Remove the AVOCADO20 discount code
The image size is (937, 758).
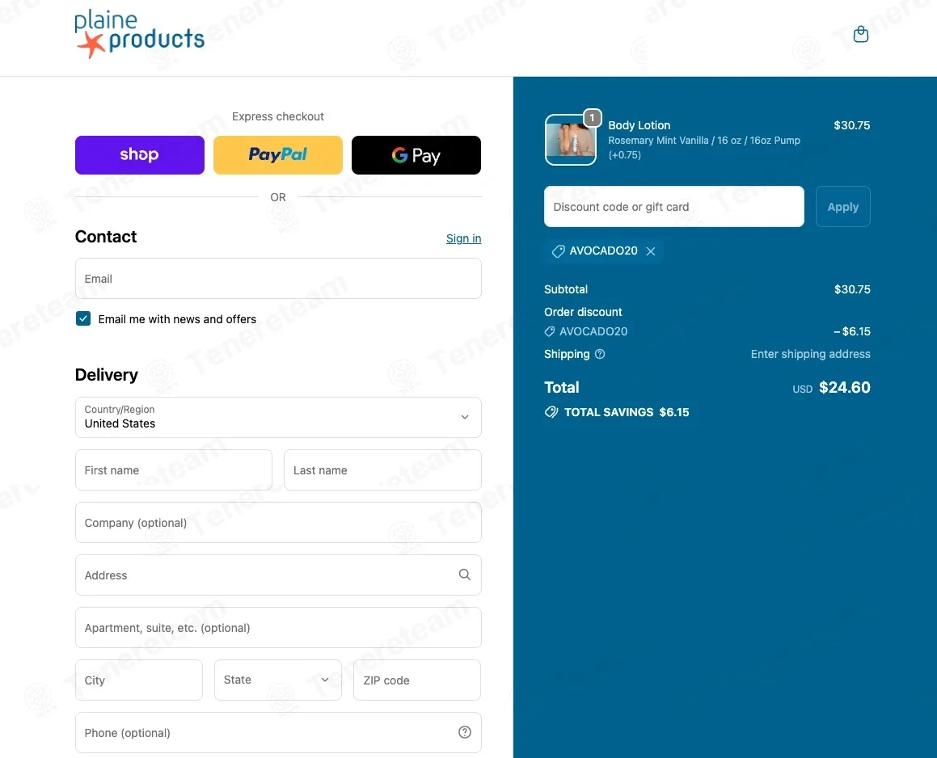(651, 251)
